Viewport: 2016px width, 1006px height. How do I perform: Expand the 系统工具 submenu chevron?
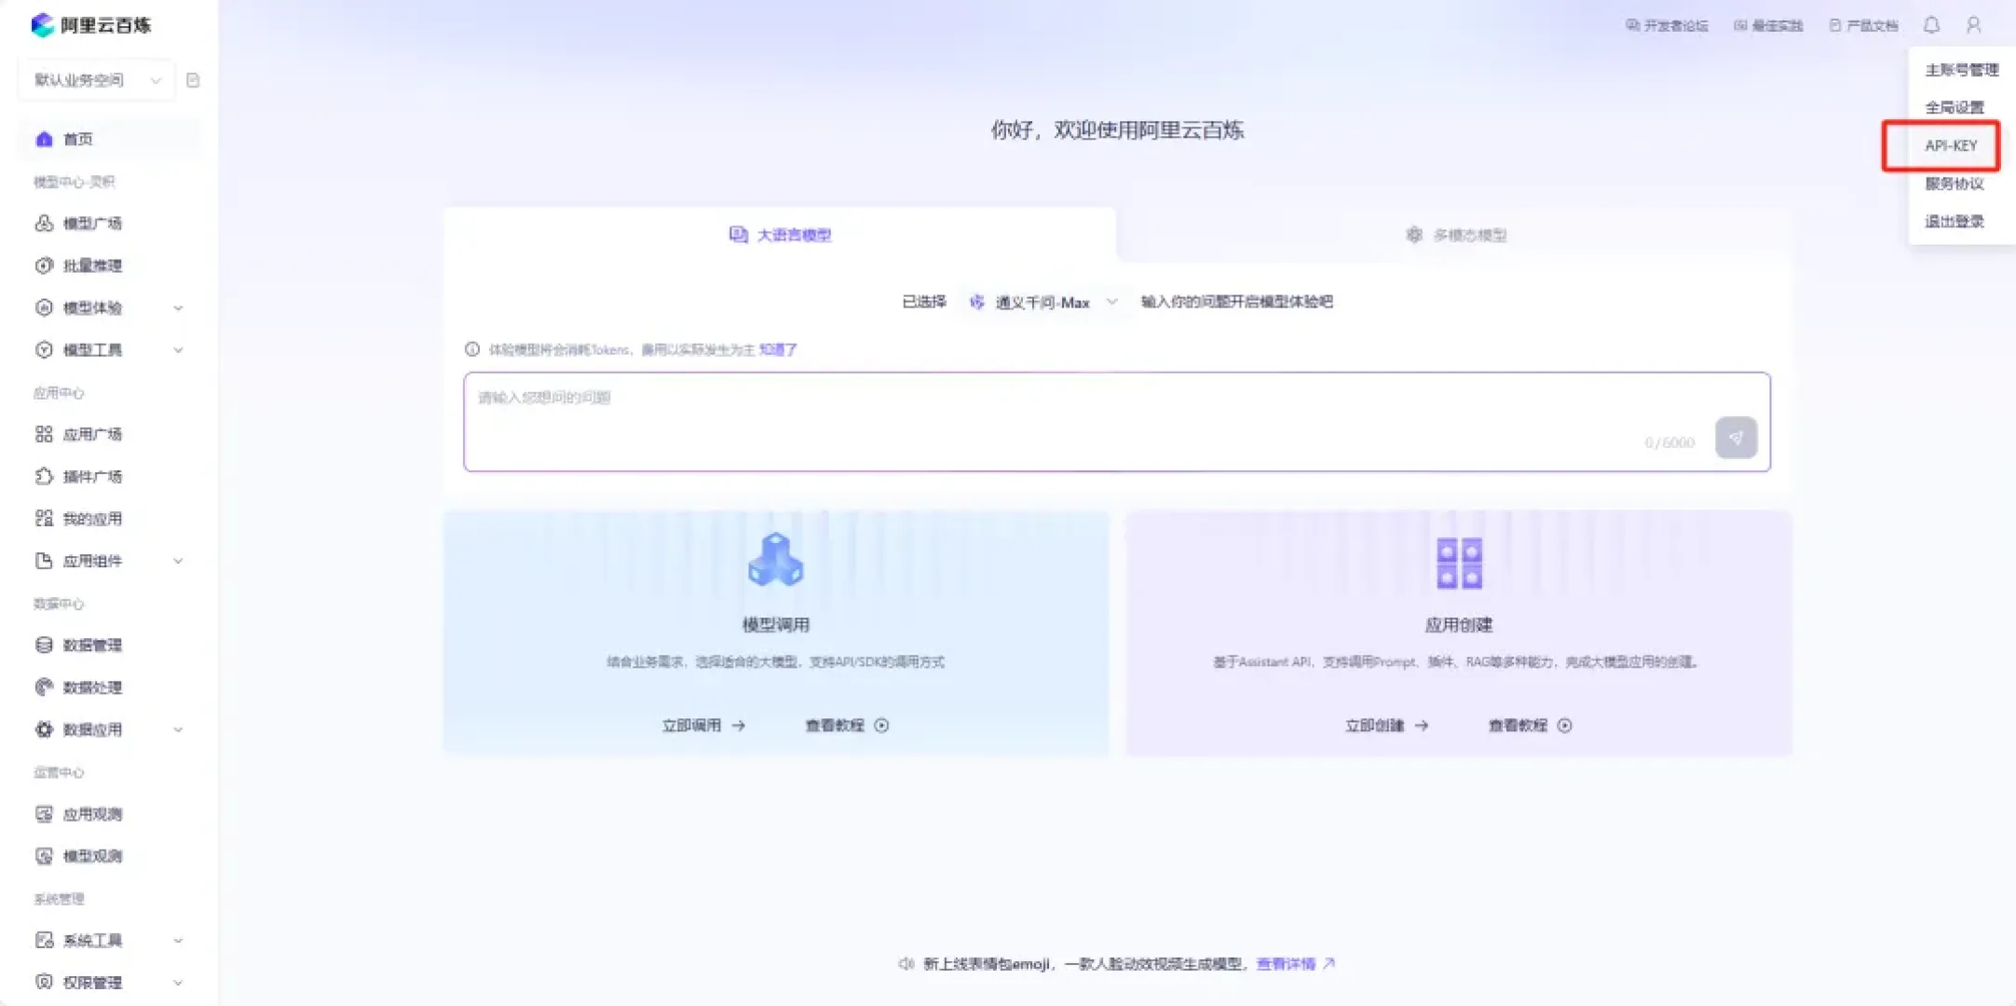pos(178,941)
